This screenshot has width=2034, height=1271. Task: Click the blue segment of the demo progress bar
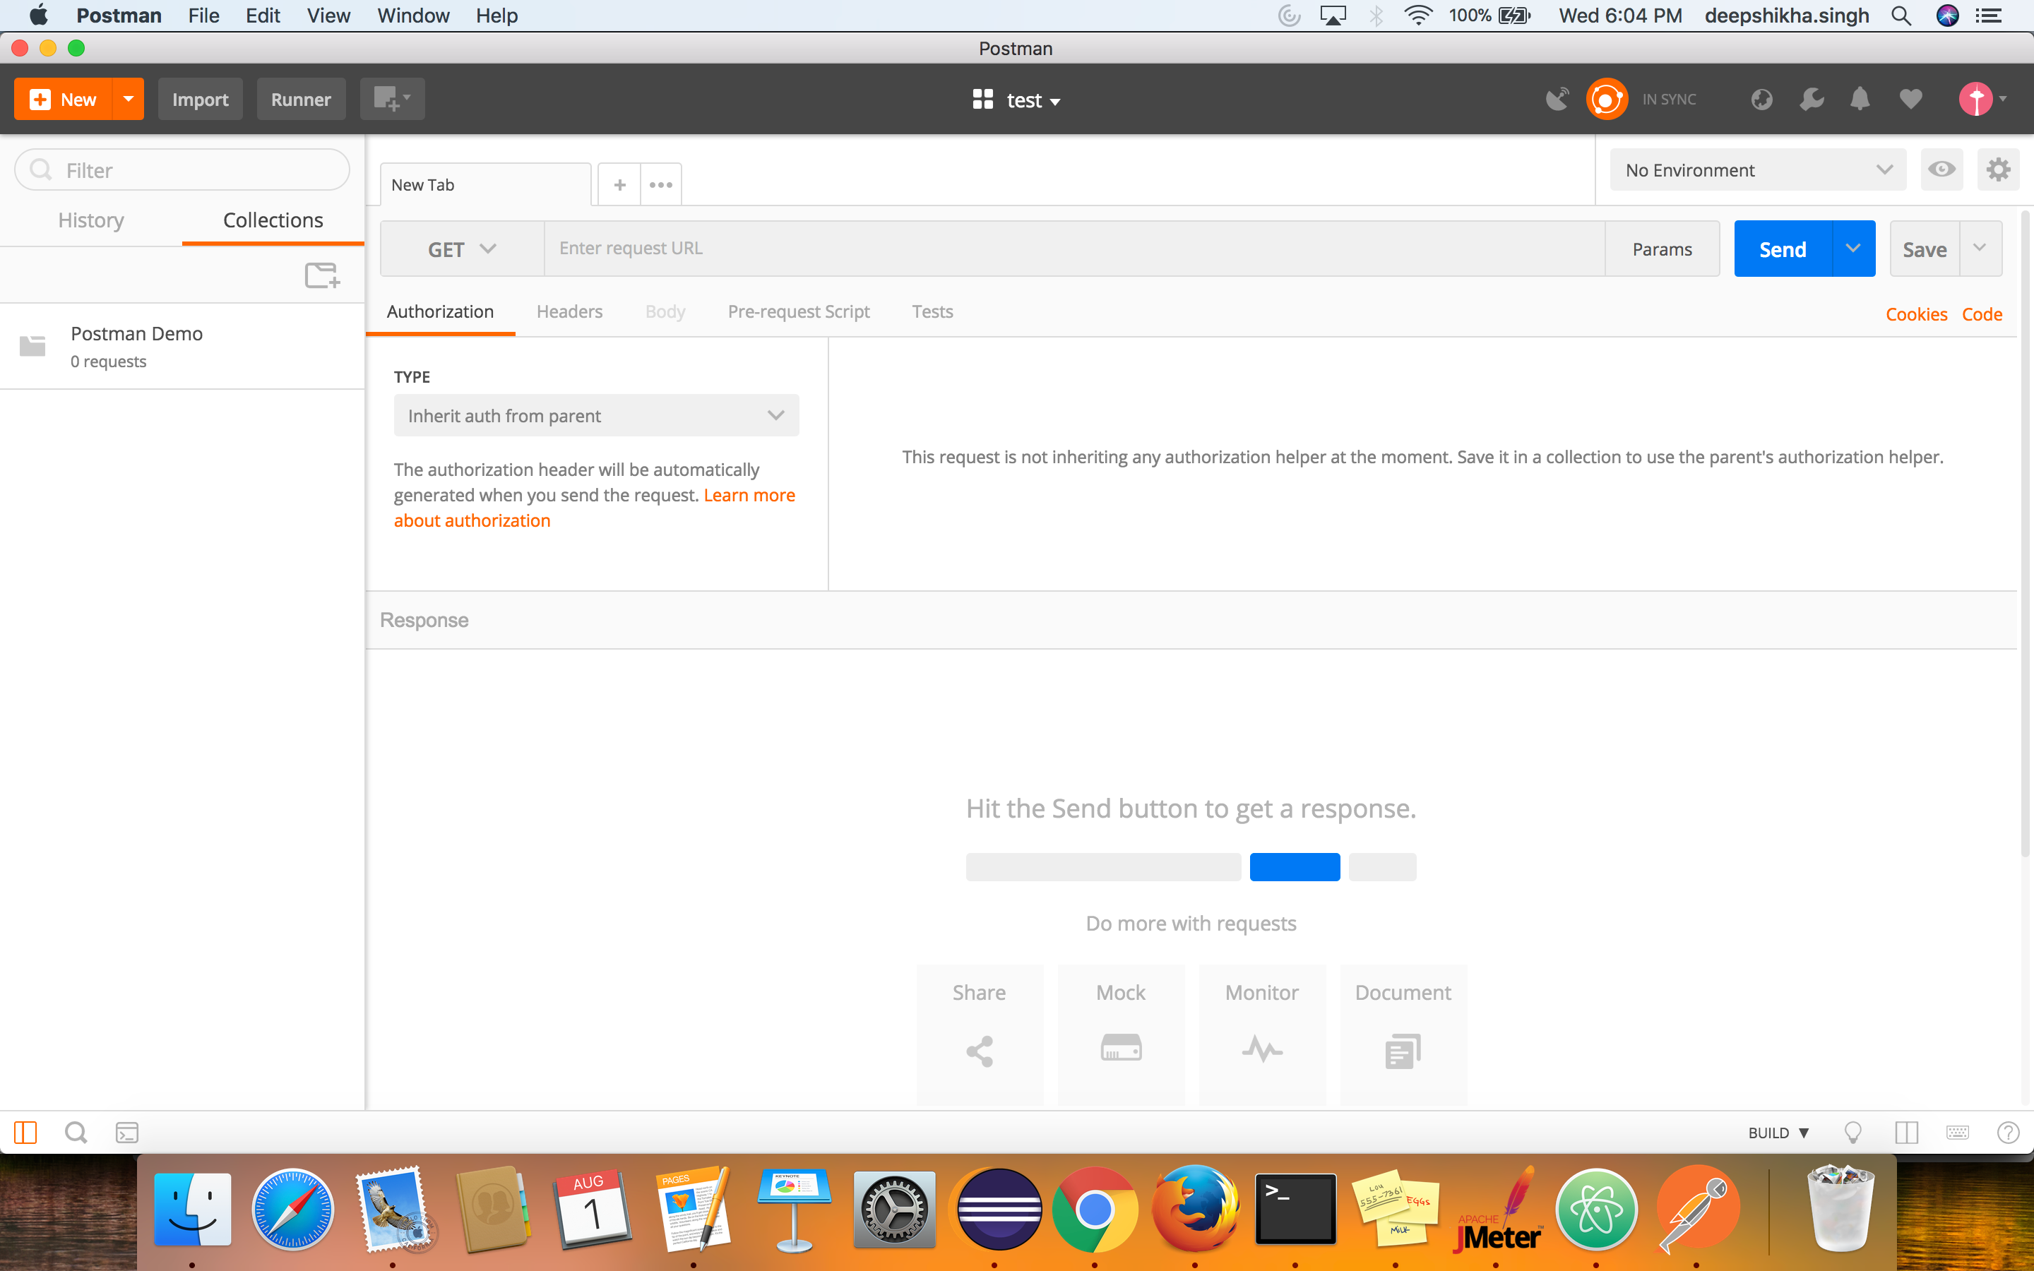1295,866
